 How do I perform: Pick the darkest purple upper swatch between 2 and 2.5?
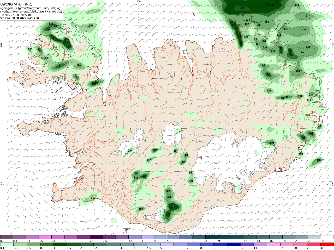tap(96, 237)
